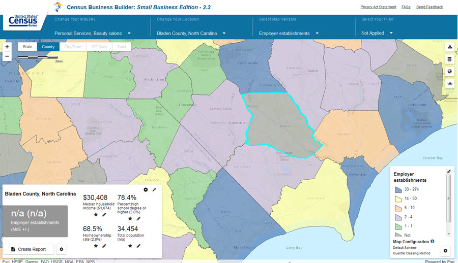The image size is (458, 263).
Task: Click the Esri attribution link at bottom left
Action: (6, 261)
